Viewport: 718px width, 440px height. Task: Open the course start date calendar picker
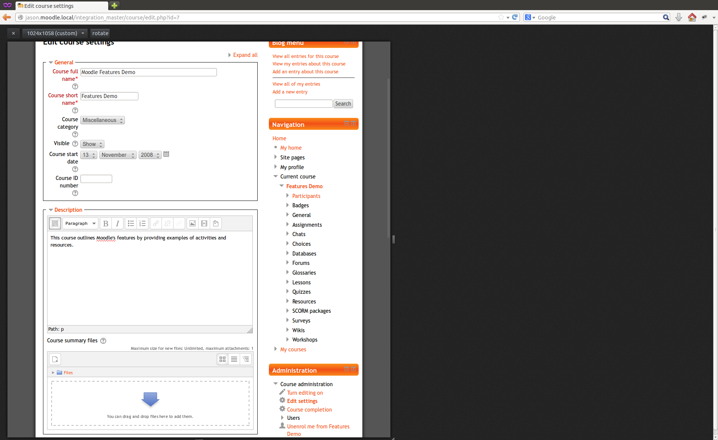point(166,154)
